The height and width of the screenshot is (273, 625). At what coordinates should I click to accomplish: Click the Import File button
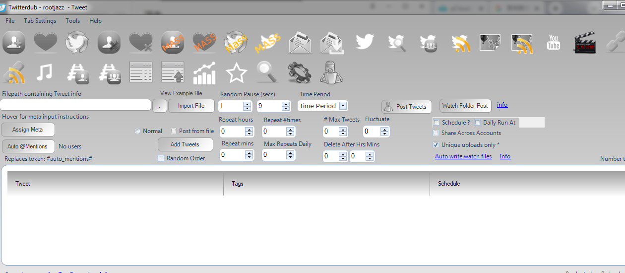pyautogui.click(x=191, y=106)
